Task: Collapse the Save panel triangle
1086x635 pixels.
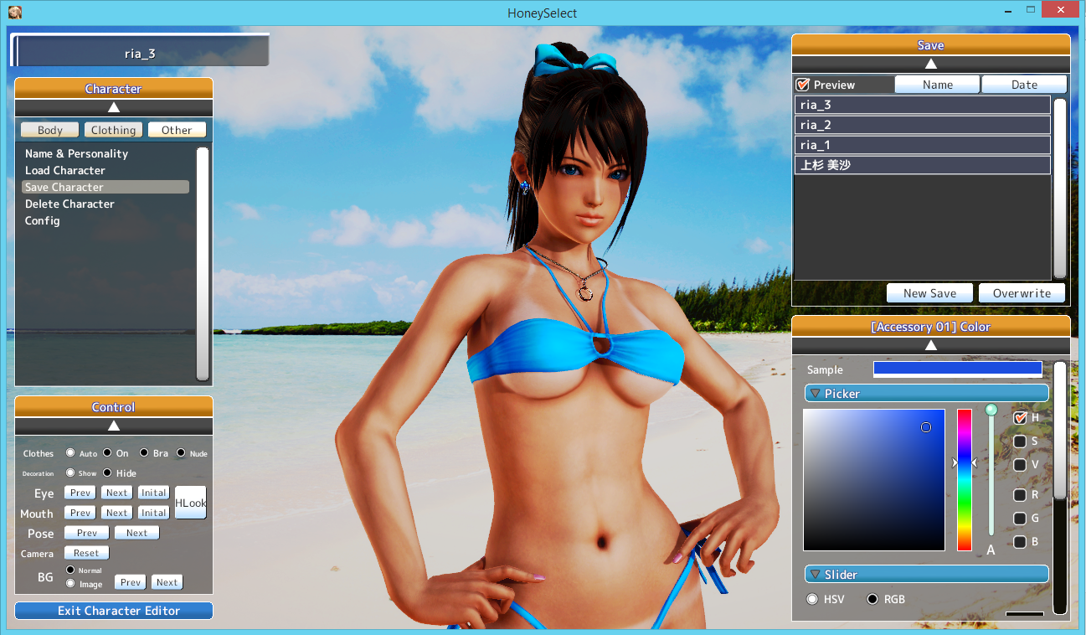Action: coord(930,64)
